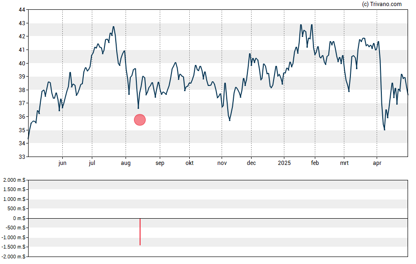Click the 43 price axis label
416x264 pixels.
coord(22,23)
